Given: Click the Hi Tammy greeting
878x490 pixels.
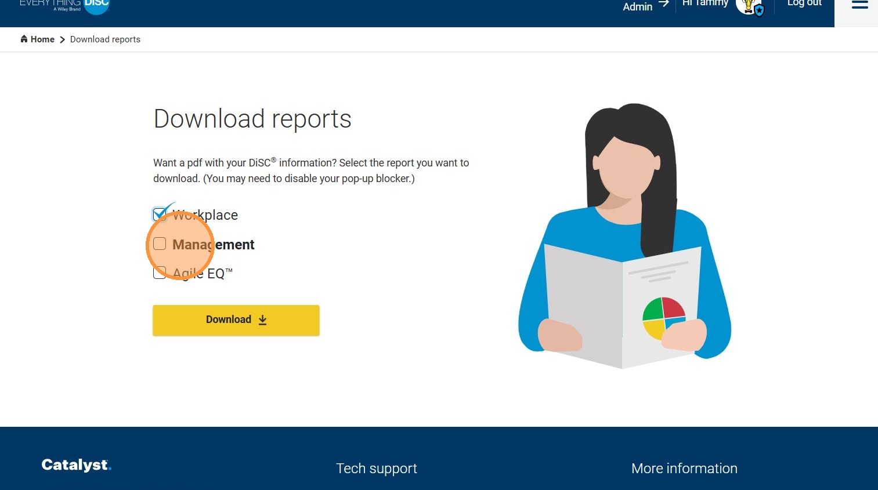Looking at the screenshot, I should (x=705, y=3).
